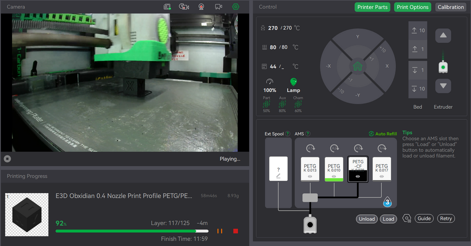471x246 pixels.
Task: Edit the external spool filament slot
Action: pyautogui.click(x=278, y=169)
